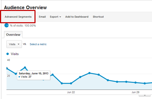Screen dimensions: 152x99
Task: Open Advanced Segments
Action: tap(18, 17)
